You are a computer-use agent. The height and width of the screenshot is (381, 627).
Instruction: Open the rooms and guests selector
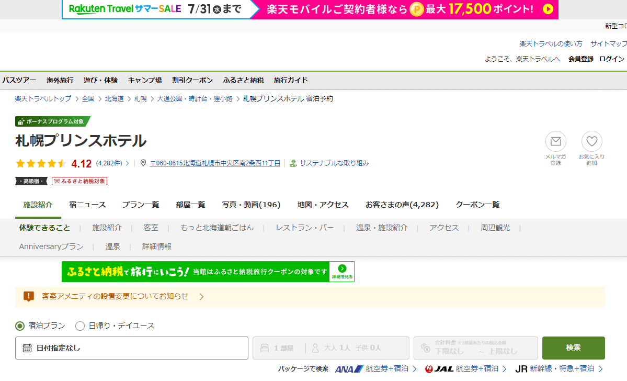330,348
